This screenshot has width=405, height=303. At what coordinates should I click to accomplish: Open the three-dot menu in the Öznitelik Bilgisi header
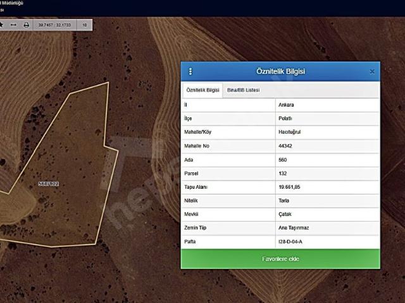point(190,71)
